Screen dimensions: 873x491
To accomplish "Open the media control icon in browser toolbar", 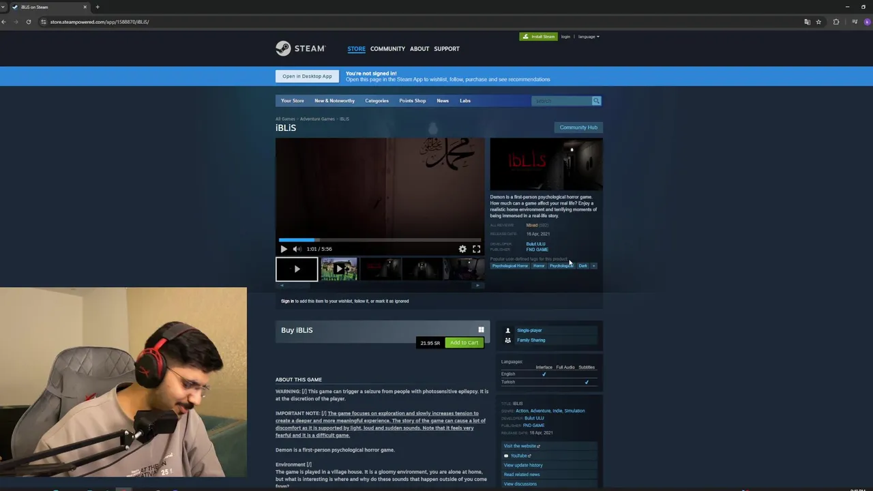I will (855, 22).
